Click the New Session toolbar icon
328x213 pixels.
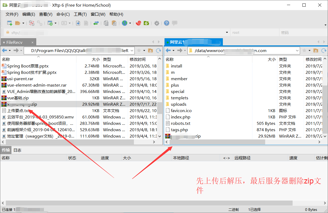(10, 23)
